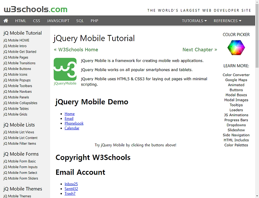Open Dropdowns link in Learn More
This screenshot has height=198, width=259.
[236, 125]
